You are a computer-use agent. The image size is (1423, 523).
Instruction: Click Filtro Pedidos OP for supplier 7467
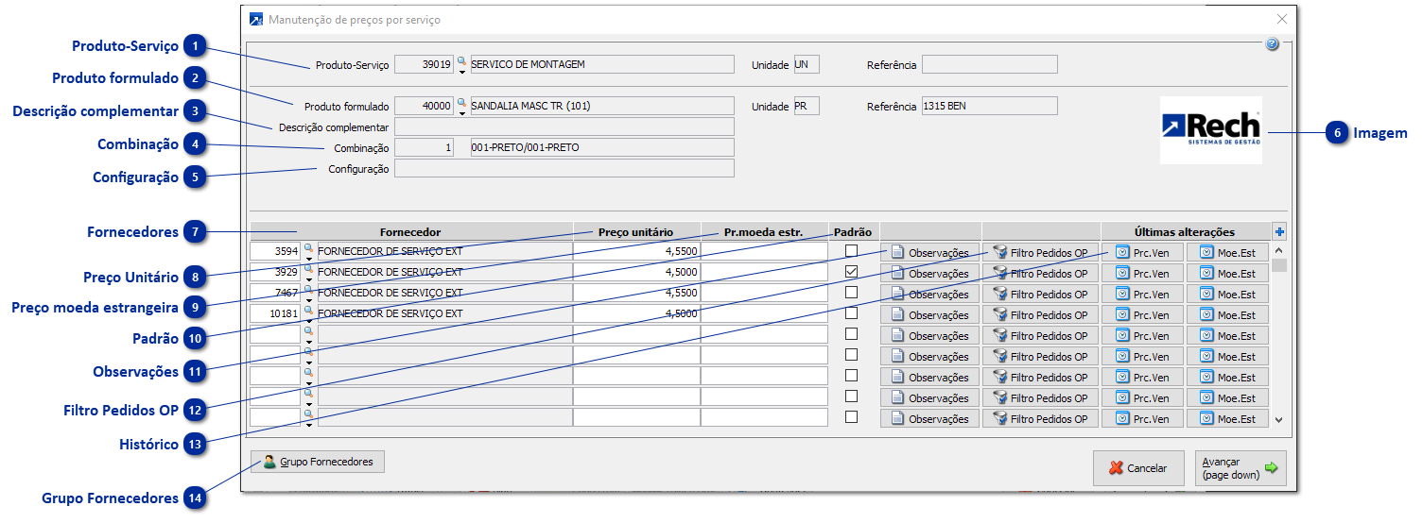coord(1040,295)
